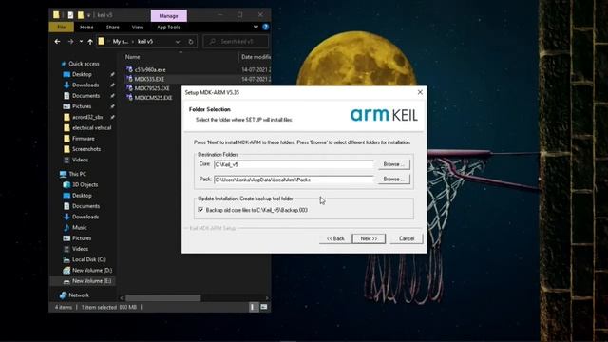Close the Setup MDK-ARM V5.35 dialog

(420, 92)
